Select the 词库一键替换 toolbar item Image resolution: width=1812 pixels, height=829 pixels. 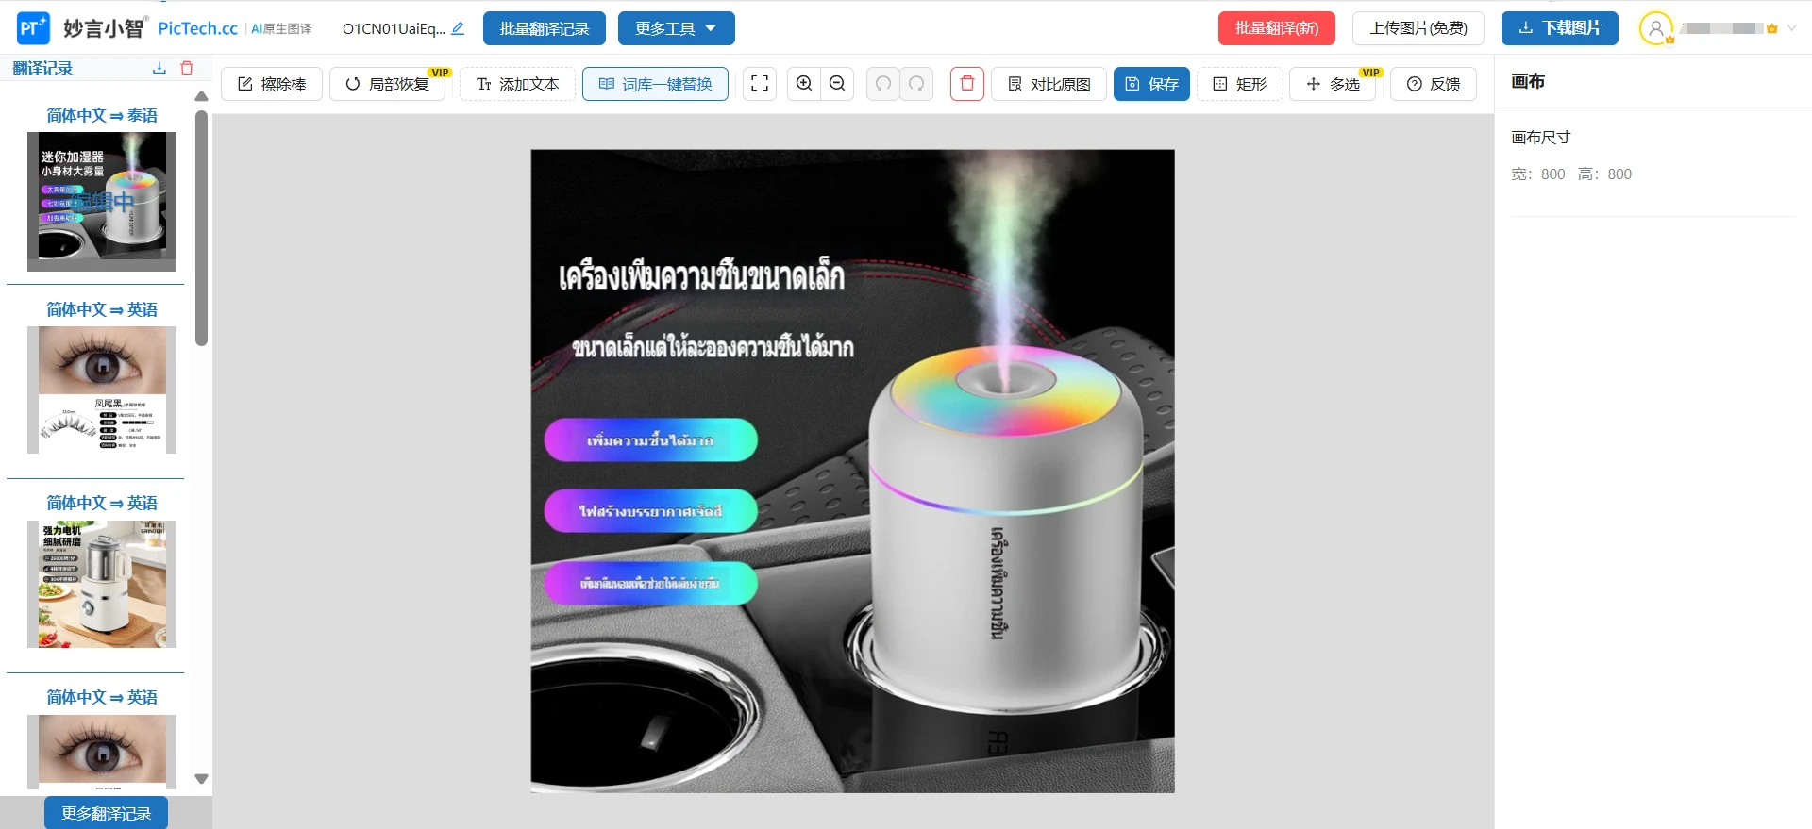tap(655, 84)
